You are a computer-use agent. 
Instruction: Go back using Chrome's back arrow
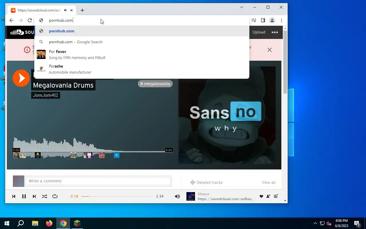(11, 20)
